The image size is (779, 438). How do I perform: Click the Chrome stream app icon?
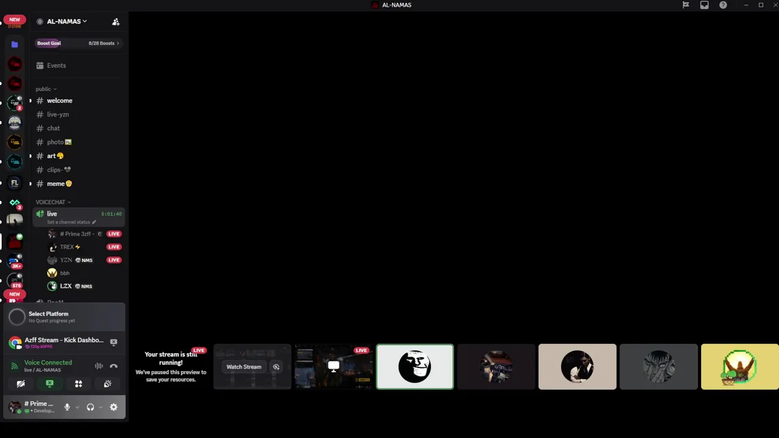pyautogui.click(x=15, y=342)
